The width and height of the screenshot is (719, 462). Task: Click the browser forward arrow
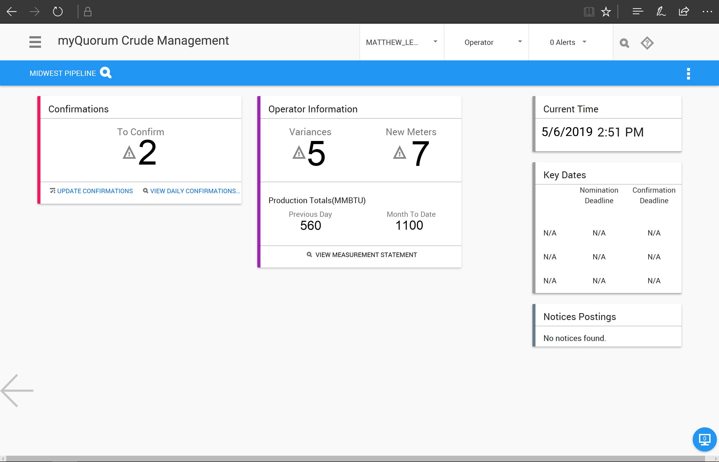coord(34,12)
